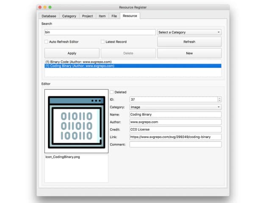The image size is (271, 203).
Task: Click the Link field with svgrepo URL
Action: 175,137
